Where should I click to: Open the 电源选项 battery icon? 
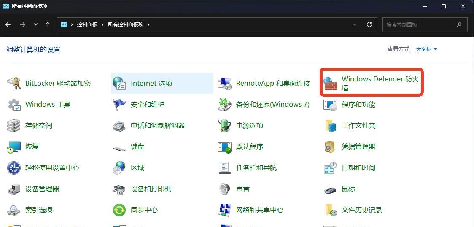[225, 126]
